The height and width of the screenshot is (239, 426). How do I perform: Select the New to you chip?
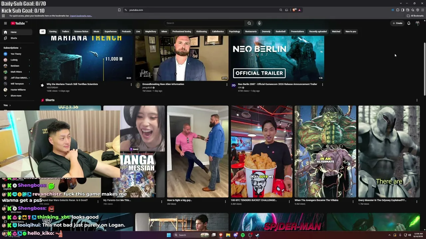point(351,32)
